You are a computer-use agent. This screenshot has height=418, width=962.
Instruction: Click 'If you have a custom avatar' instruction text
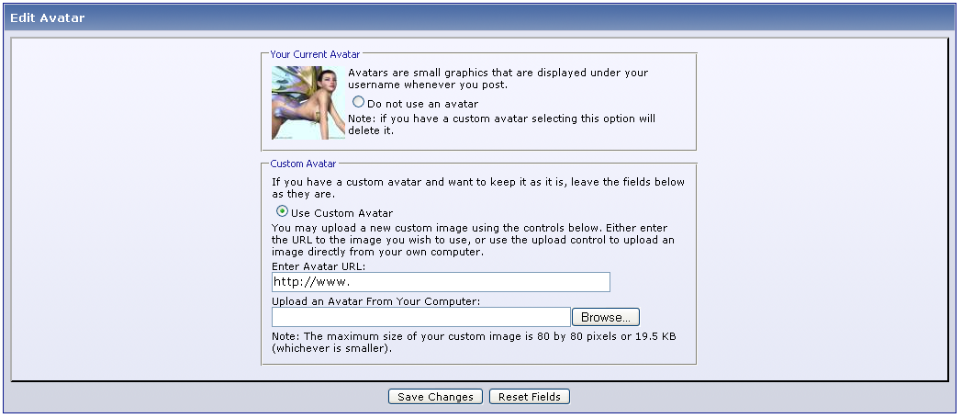point(478,187)
